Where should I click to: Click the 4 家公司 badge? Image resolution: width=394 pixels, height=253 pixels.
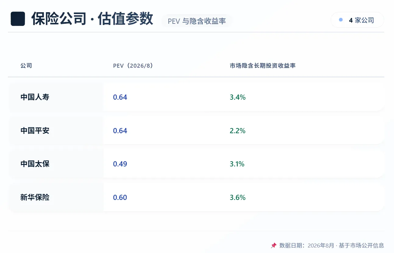[357, 20]
